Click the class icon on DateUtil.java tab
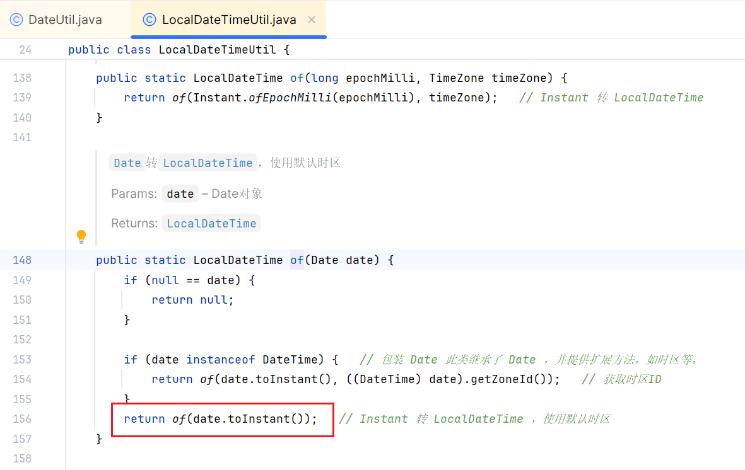The image size is (745, 470). point(15,20)
